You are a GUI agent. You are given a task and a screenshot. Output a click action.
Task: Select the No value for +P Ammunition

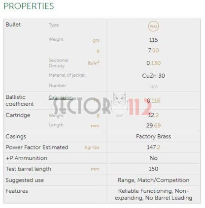coord(153,158)
